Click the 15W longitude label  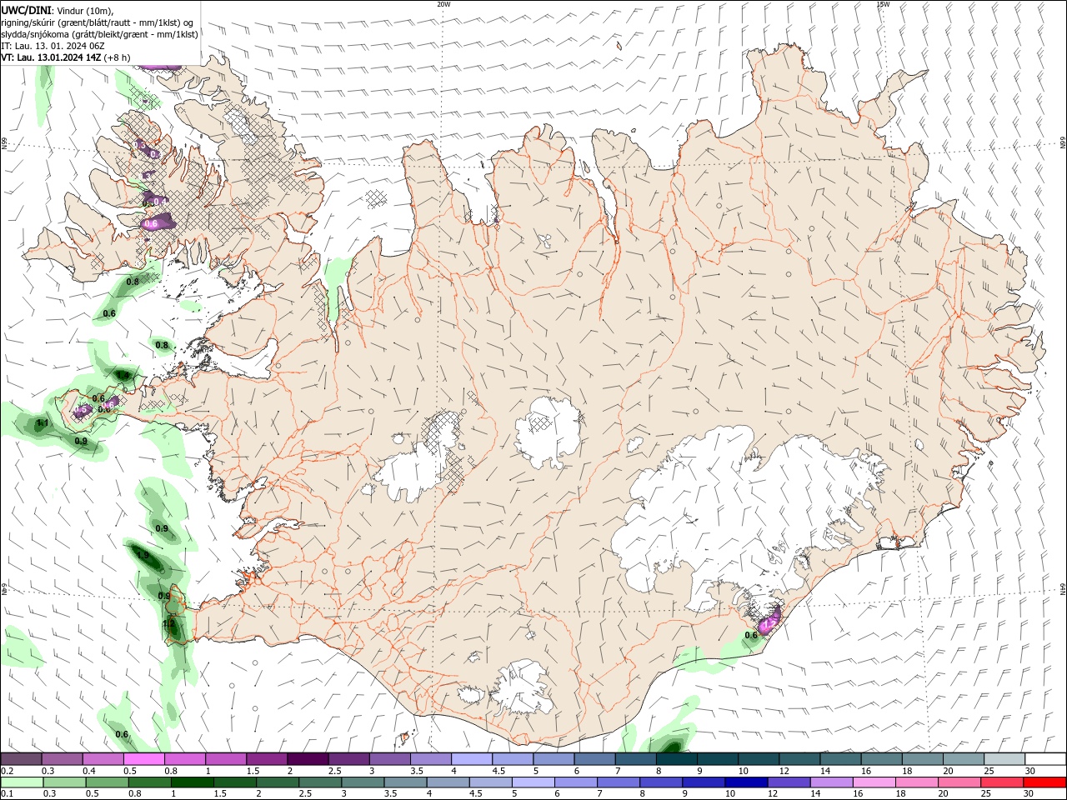click(883, 4)
